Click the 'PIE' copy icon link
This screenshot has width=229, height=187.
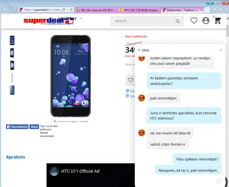[127, 91]
